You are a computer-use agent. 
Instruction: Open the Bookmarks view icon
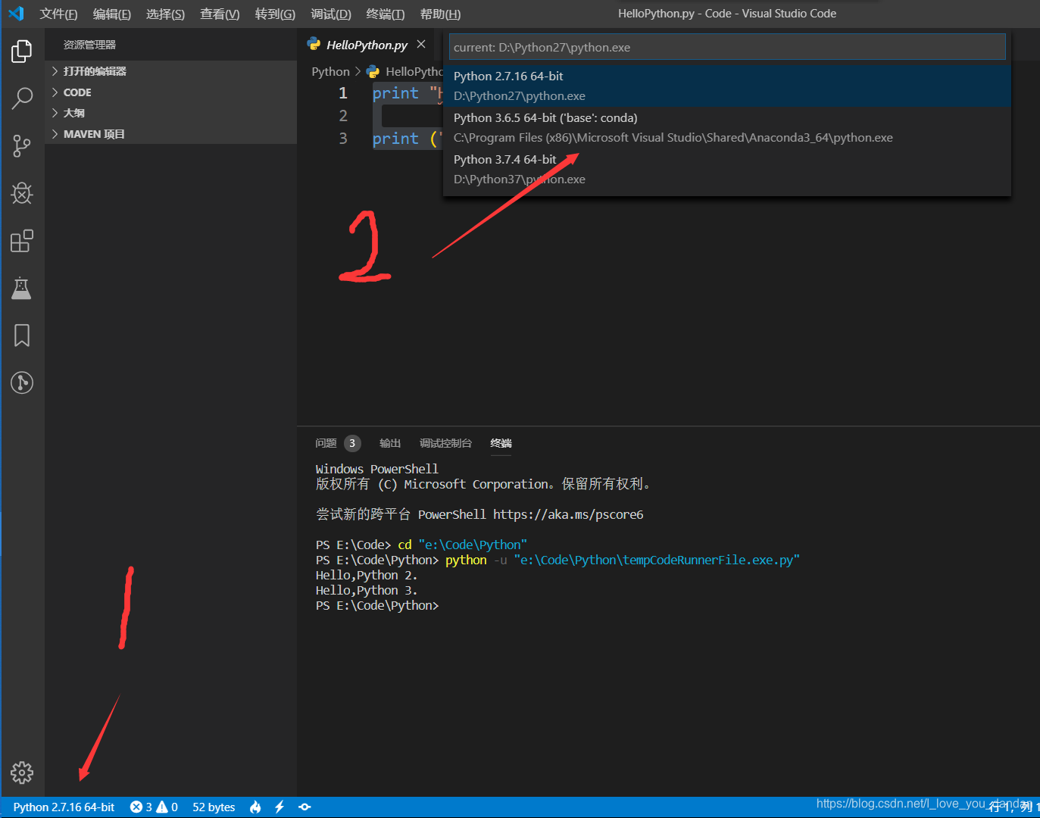pyautogui.click(x=22, y=336)
